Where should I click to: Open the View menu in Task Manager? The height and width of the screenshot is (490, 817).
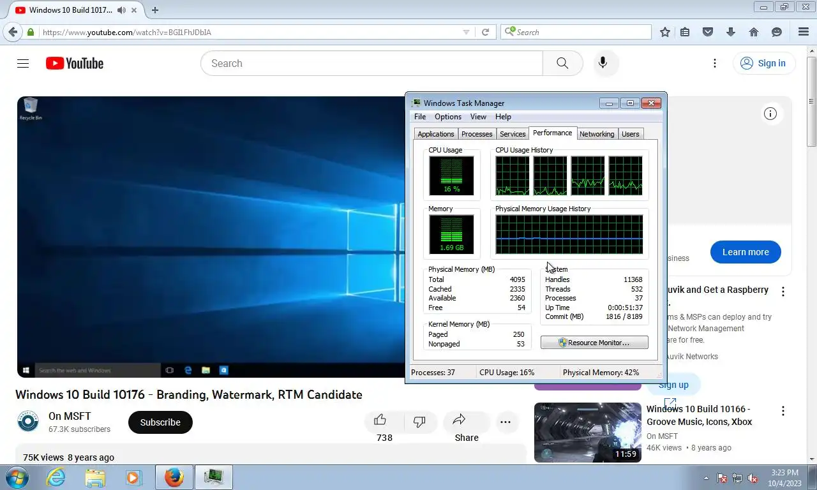478,117
